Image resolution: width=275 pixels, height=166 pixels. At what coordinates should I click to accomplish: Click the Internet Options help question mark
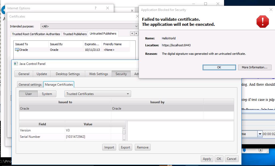pyautogui.click(x=96, y=8)
